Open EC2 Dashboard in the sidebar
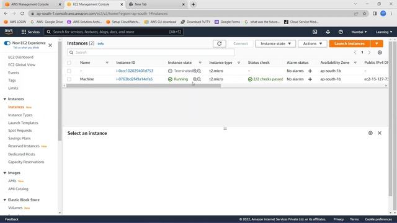Screen dimensions: 397x223 coord(20,57)
